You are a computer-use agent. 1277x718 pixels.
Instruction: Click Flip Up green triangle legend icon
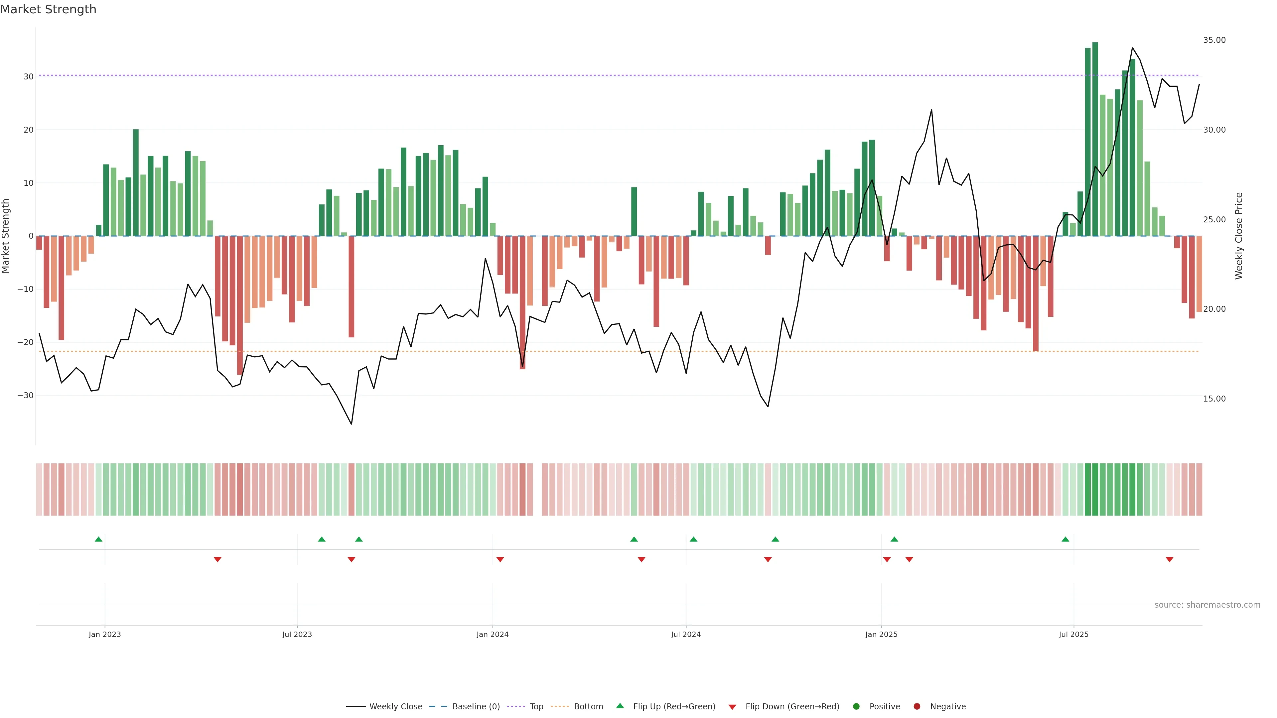[x=620, y=706]
